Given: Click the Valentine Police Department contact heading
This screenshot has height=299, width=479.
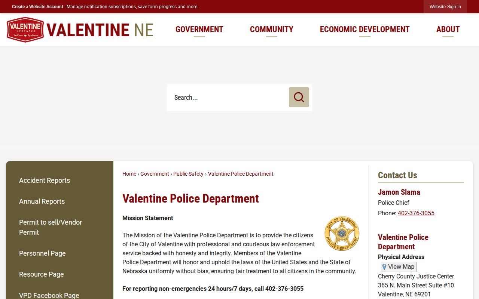Looking at the screenshot, I should tap(403, 242).
